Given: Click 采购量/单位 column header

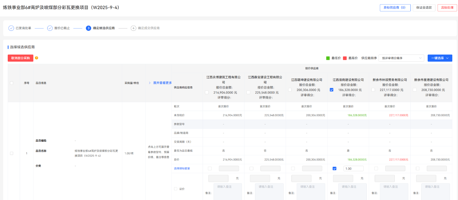Looking at the screenshot, I should tap(132, 83).
